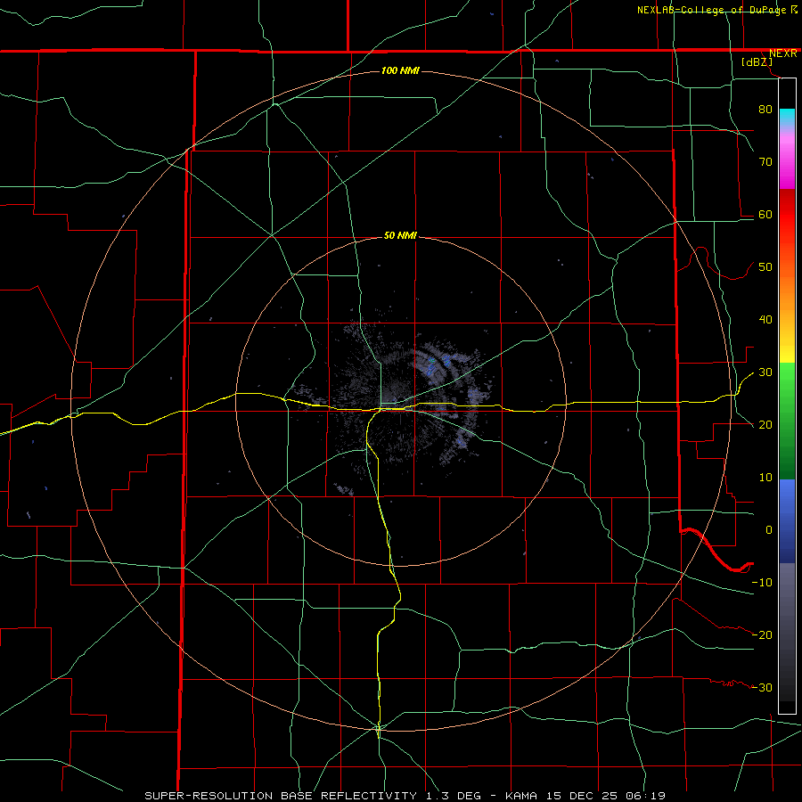Click the 40 value on the dBZ scale
802x802 pixels.
765,320
